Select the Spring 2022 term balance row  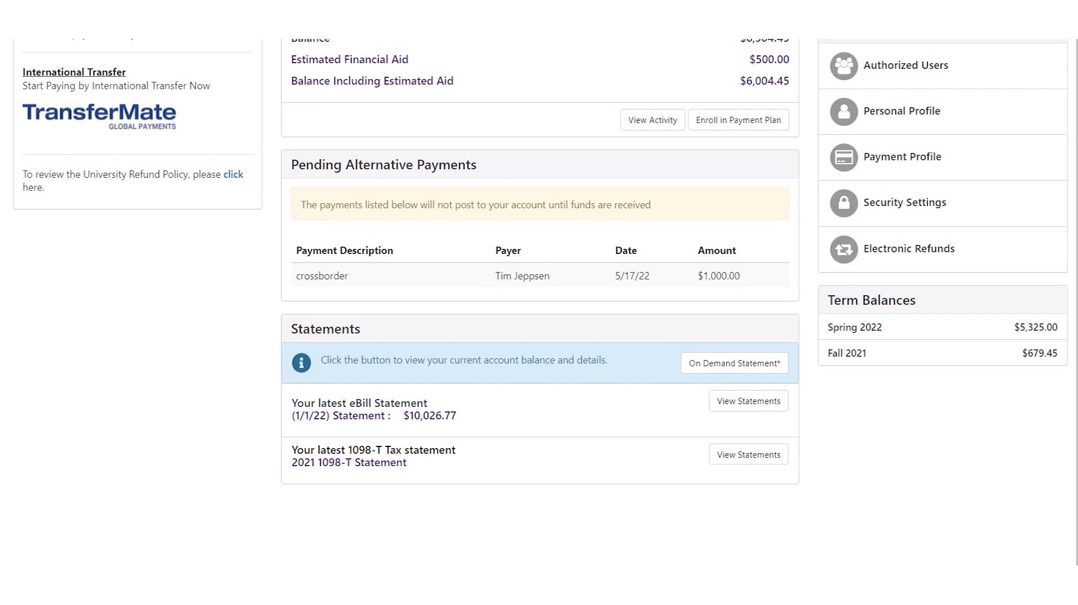pyautogui.click(x=942, y=327)
